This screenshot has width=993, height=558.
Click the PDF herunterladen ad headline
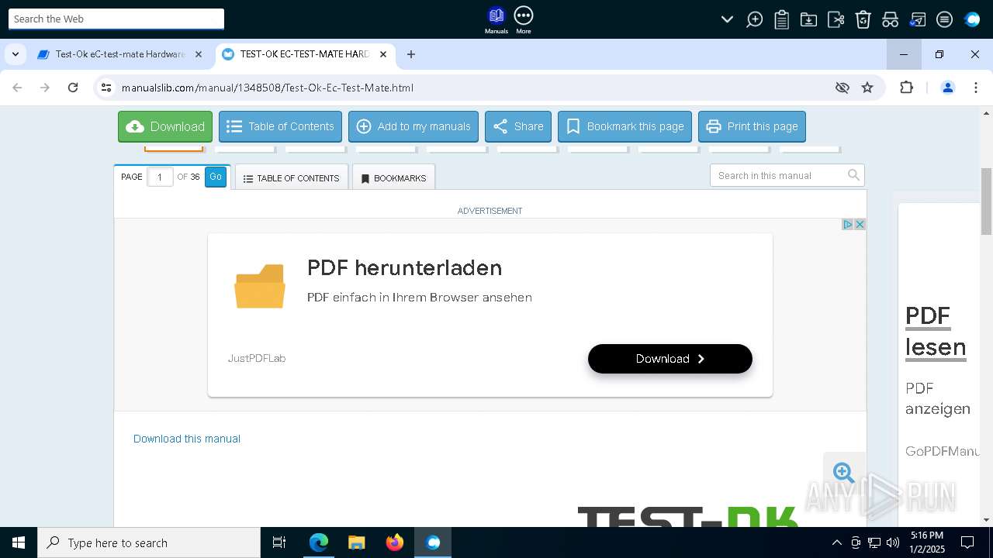[404, 268]
